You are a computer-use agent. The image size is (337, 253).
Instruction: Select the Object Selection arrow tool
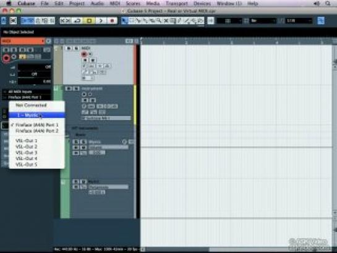pyautogui.click(x=124, y=20)
